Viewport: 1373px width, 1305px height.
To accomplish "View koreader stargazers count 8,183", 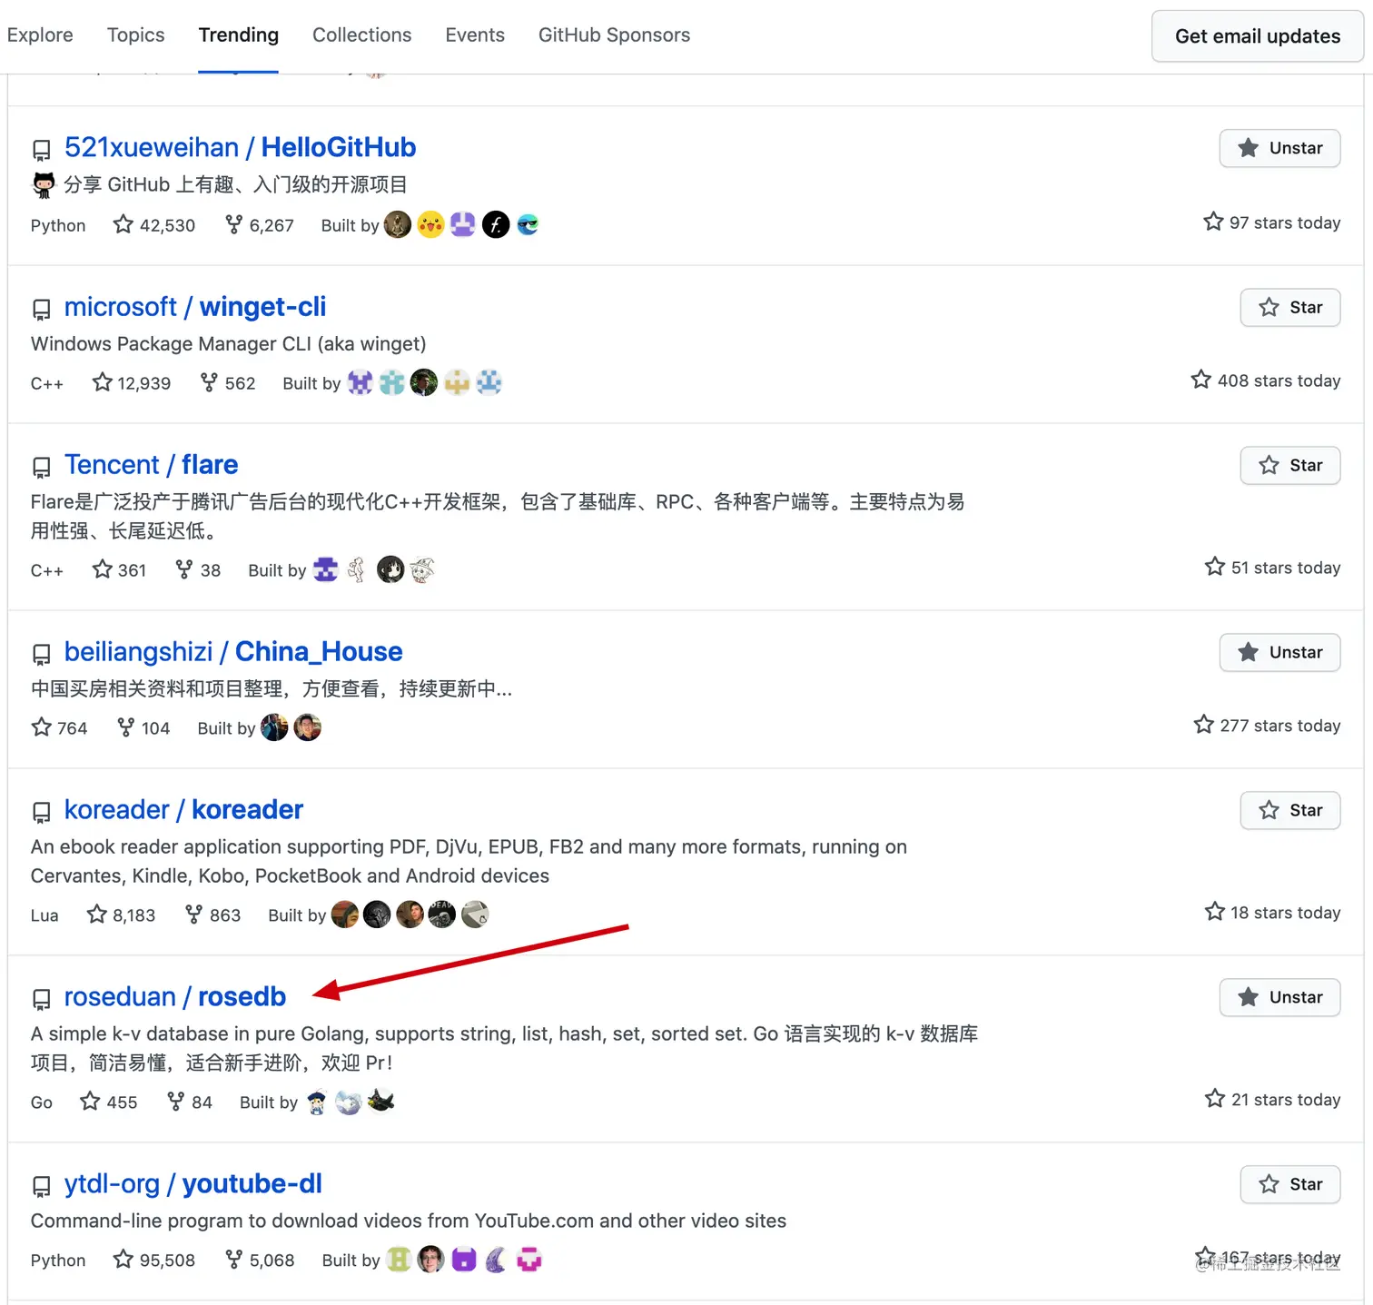I will coord(121,915).
